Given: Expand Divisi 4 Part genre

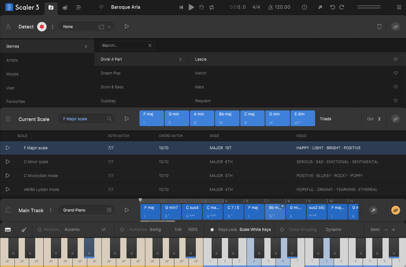Looking at the screenshot, I should click(141, 59).
